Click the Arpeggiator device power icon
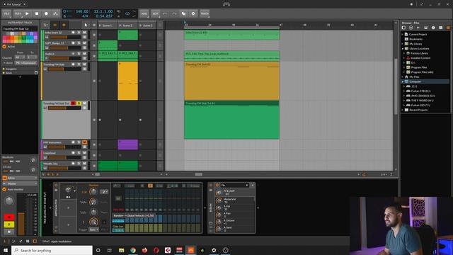 click(x=56, y=186)
